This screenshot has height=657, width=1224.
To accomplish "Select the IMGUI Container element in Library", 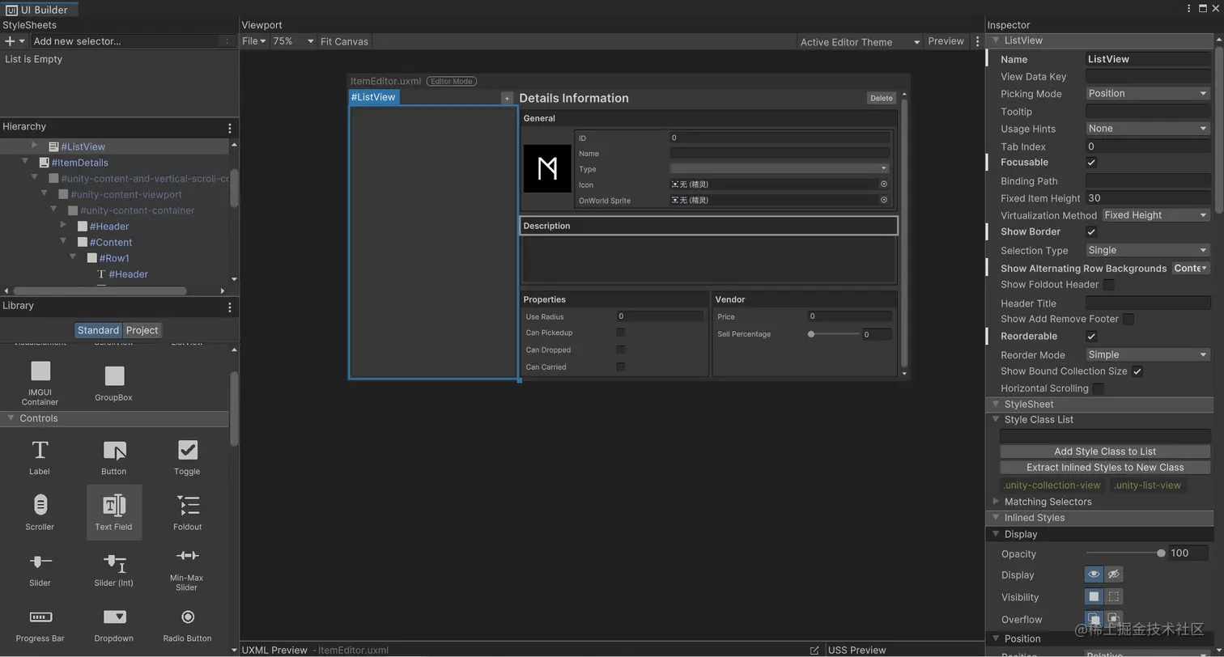I will pyautogui.click(x=40, y=384).
